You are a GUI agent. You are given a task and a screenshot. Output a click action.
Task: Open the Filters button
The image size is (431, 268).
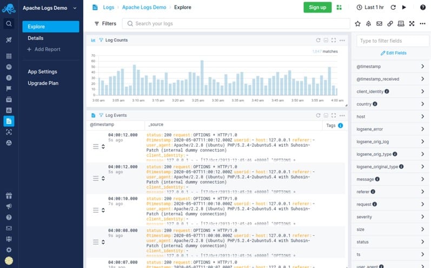[105, 24]
